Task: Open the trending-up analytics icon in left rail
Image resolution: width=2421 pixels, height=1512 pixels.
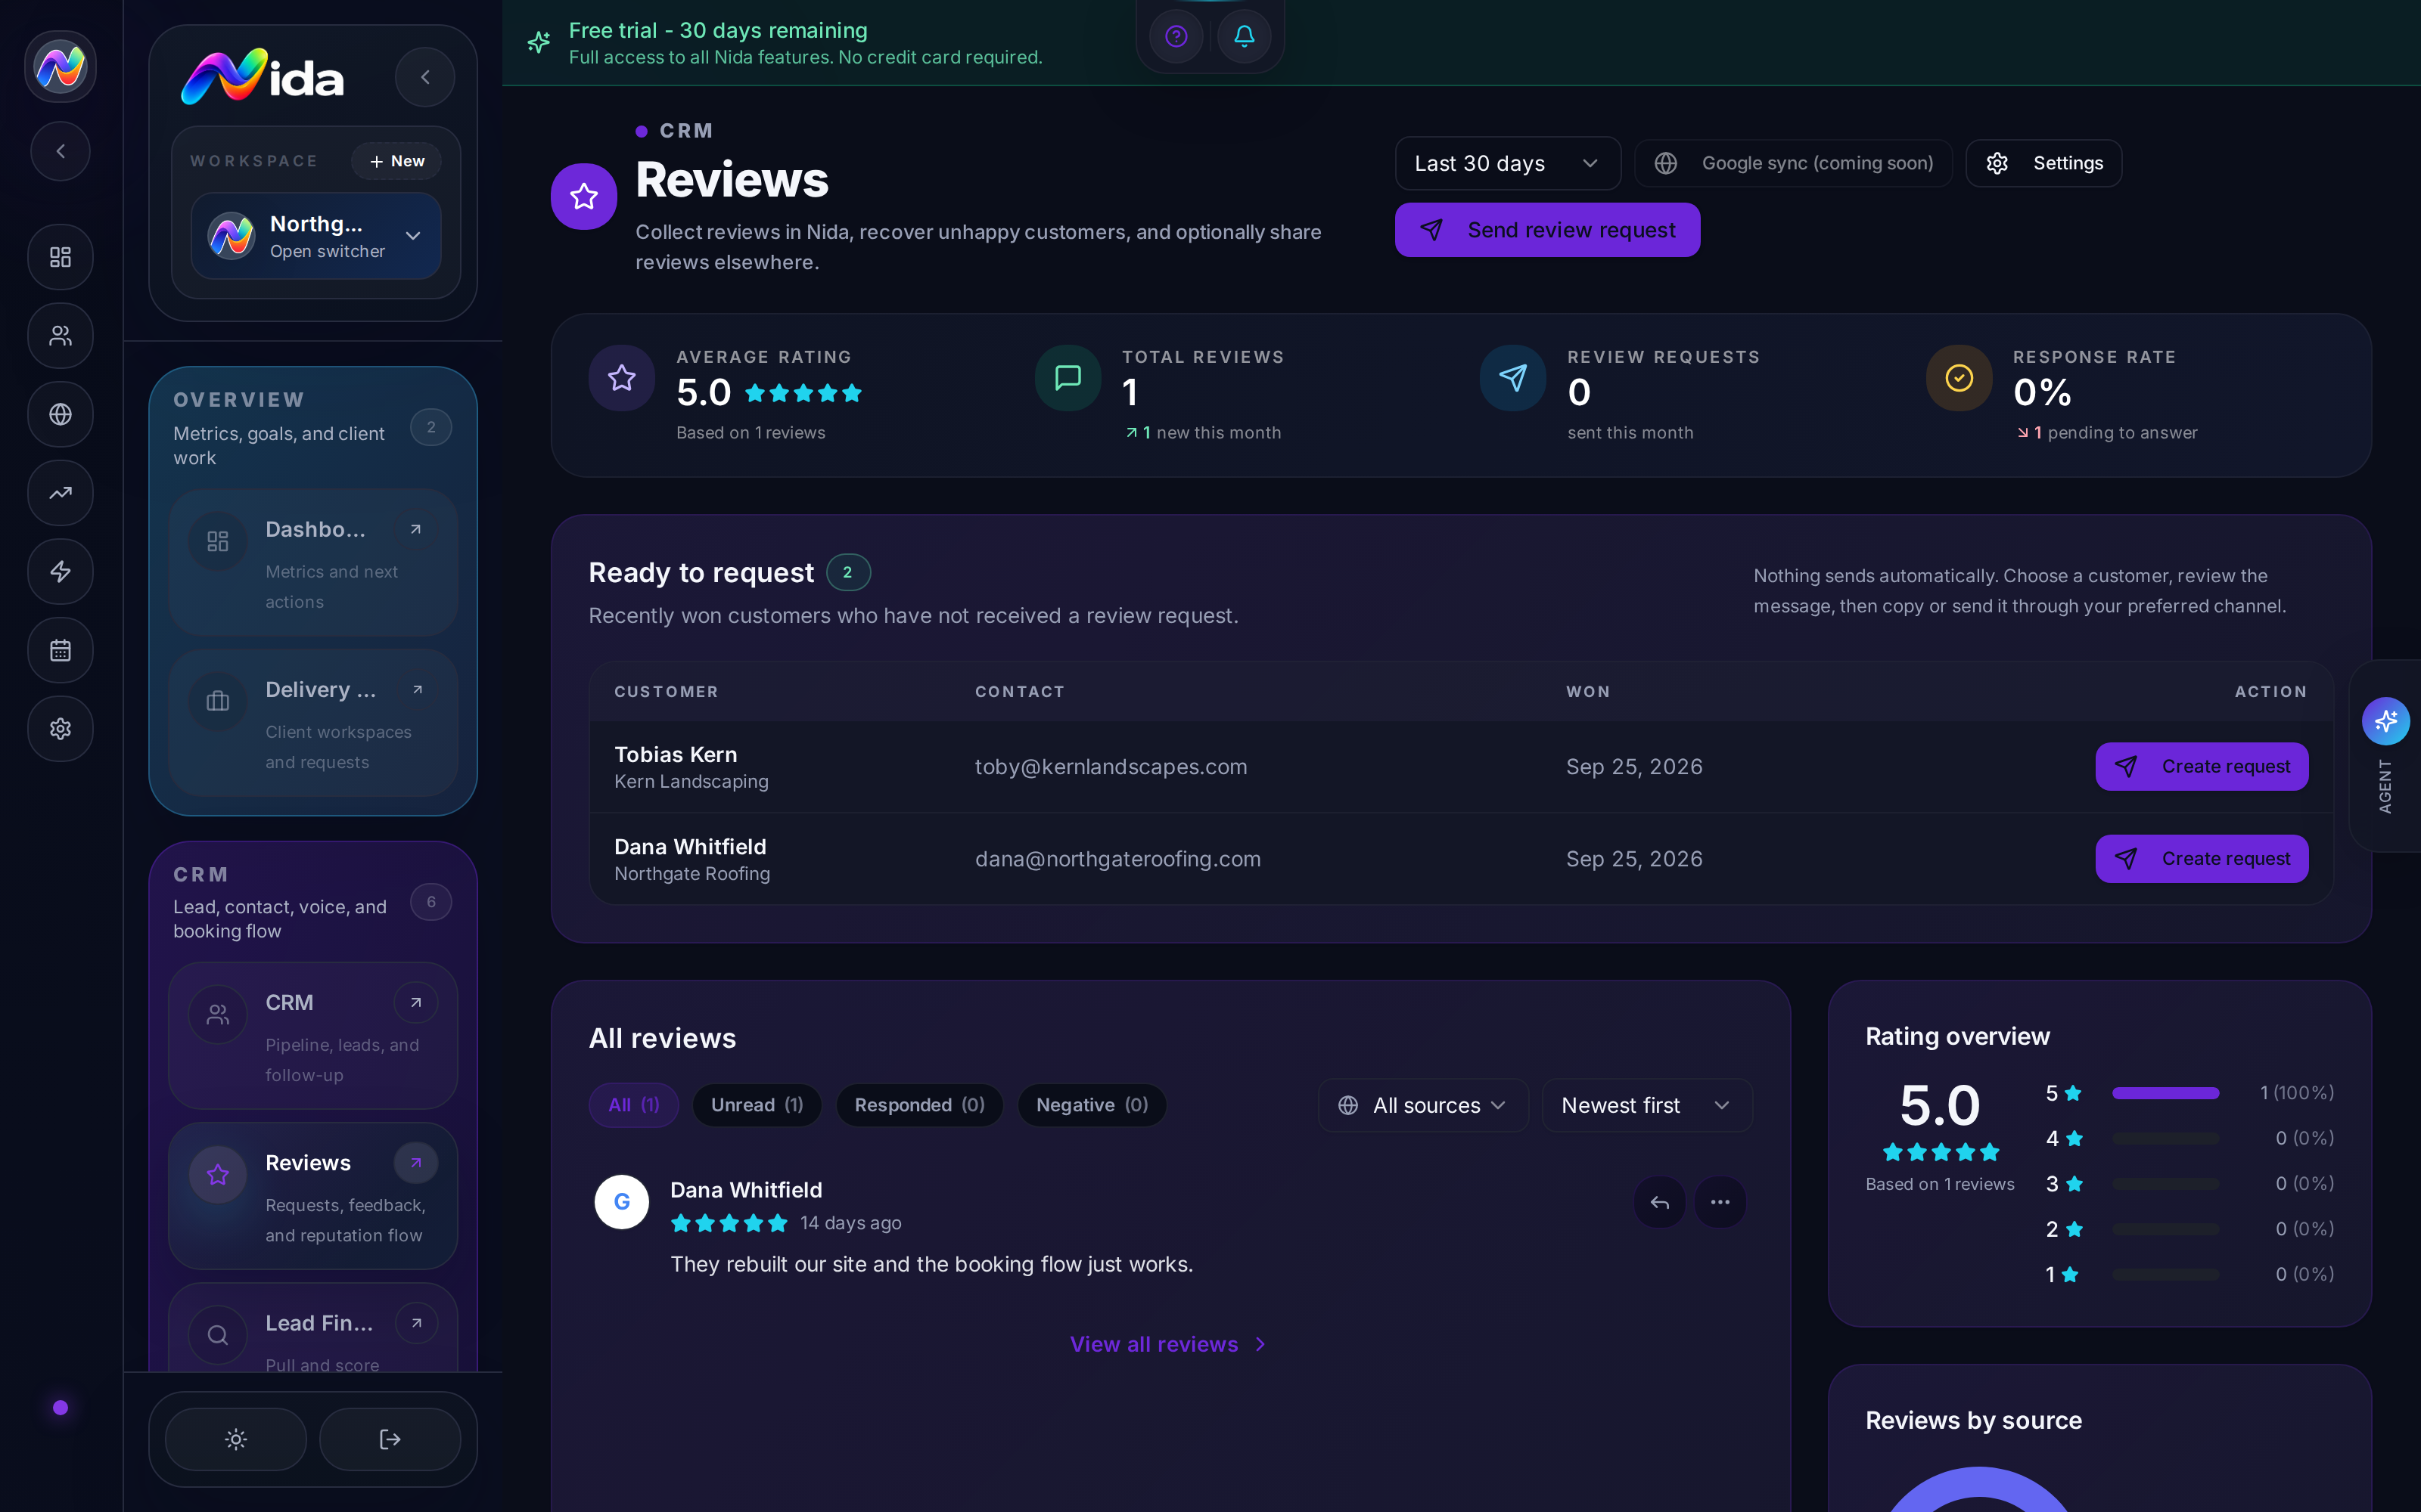Action: [x=61, y=493]
